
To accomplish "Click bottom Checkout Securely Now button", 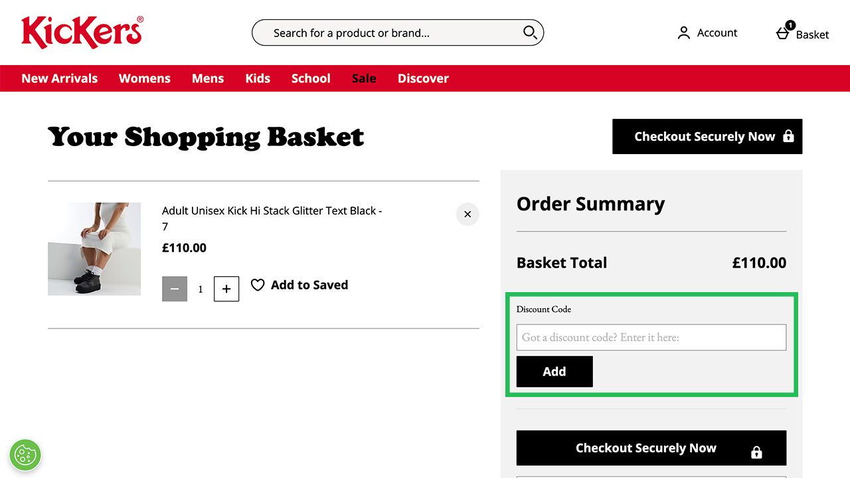I will 651,448.
